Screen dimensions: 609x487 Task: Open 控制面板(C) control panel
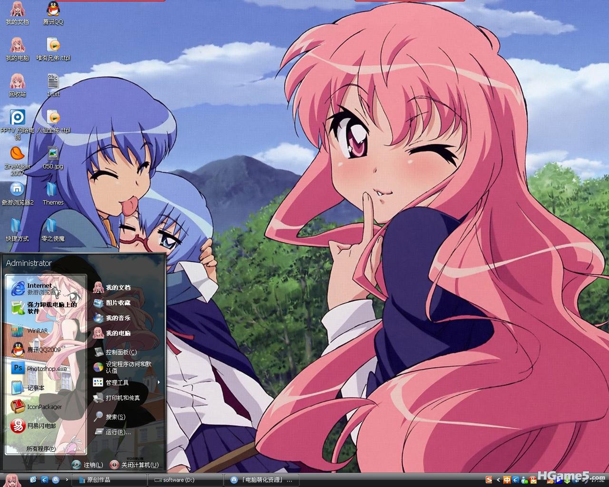(127, 352)
